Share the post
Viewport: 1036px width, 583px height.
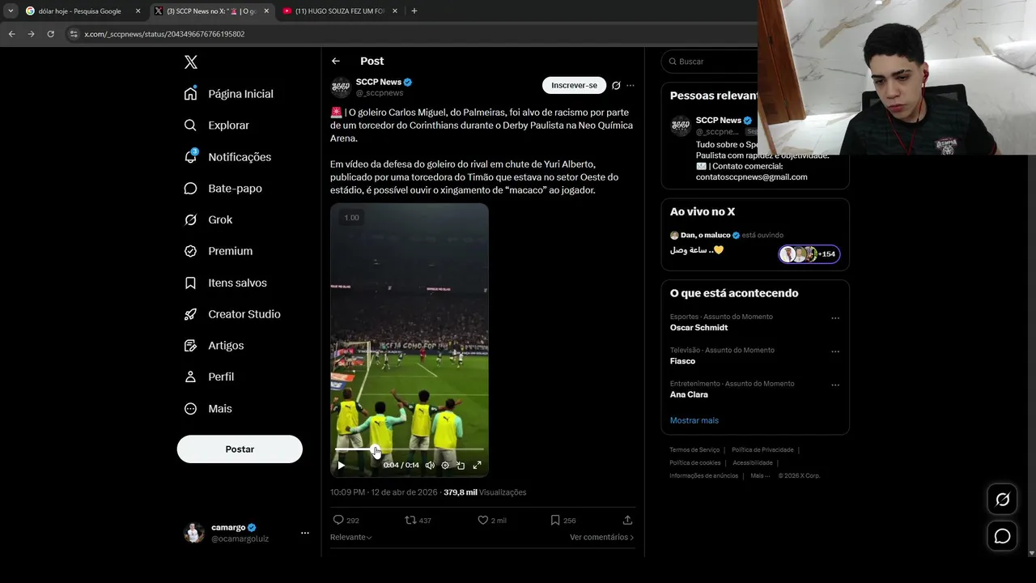[627, 521]
